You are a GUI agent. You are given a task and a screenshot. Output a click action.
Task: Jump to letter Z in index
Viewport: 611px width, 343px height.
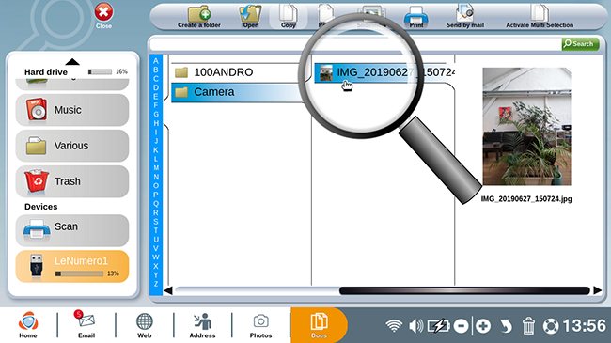(156, 284)
